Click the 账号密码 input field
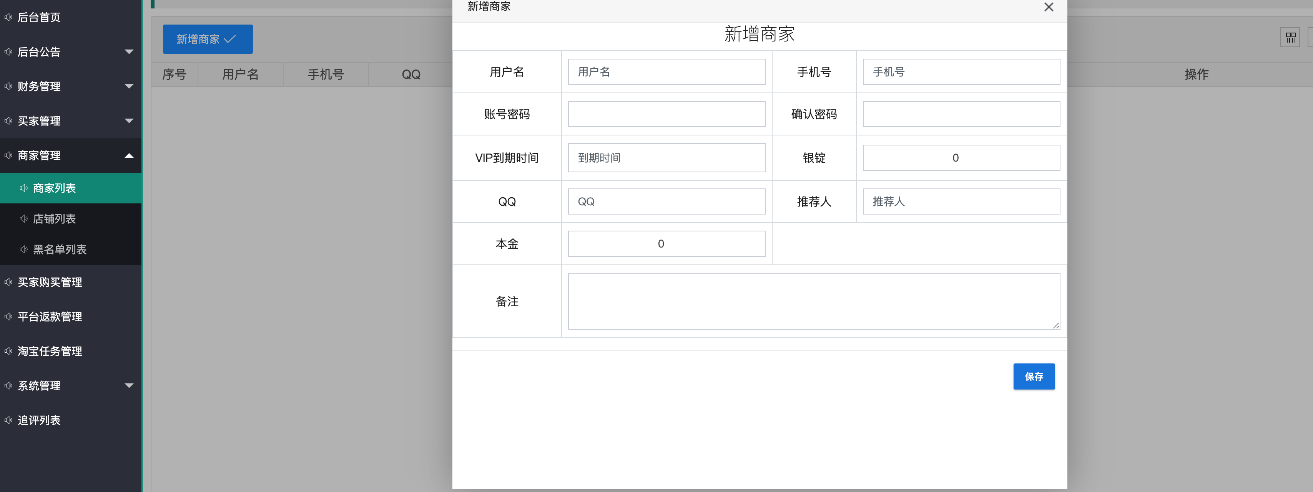The height and width of the screenshot is (492, 1313). coord(666,114)
